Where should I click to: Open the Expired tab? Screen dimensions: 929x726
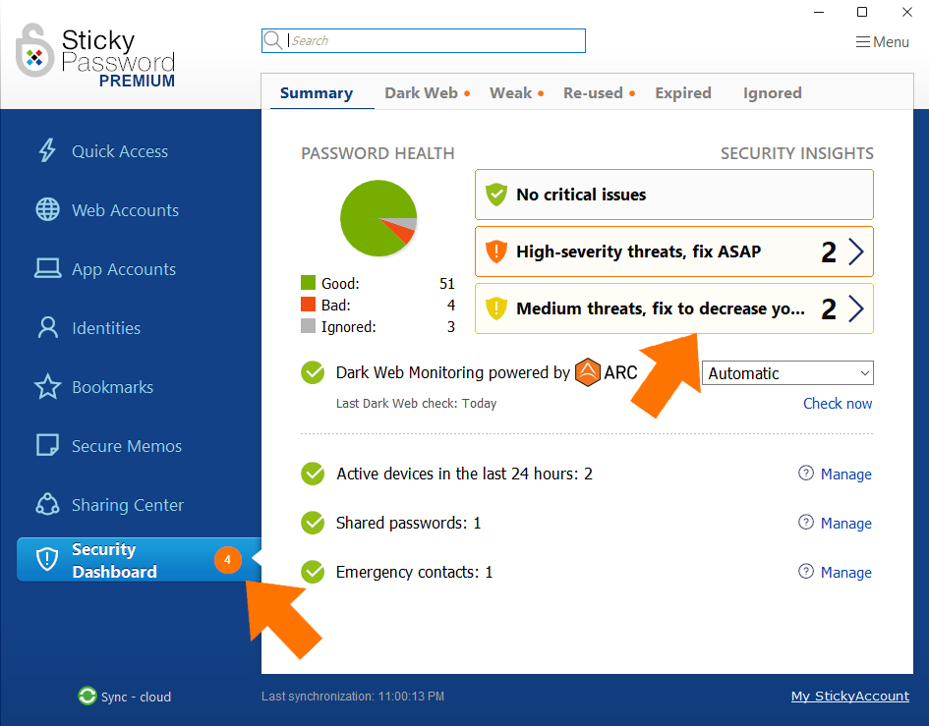click(x=682, y=93)
